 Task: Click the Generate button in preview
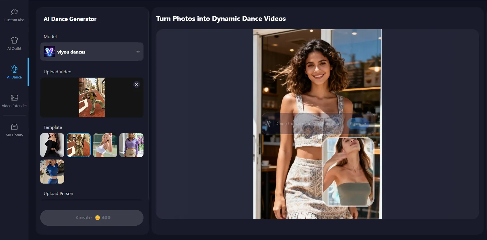point(358,124)
